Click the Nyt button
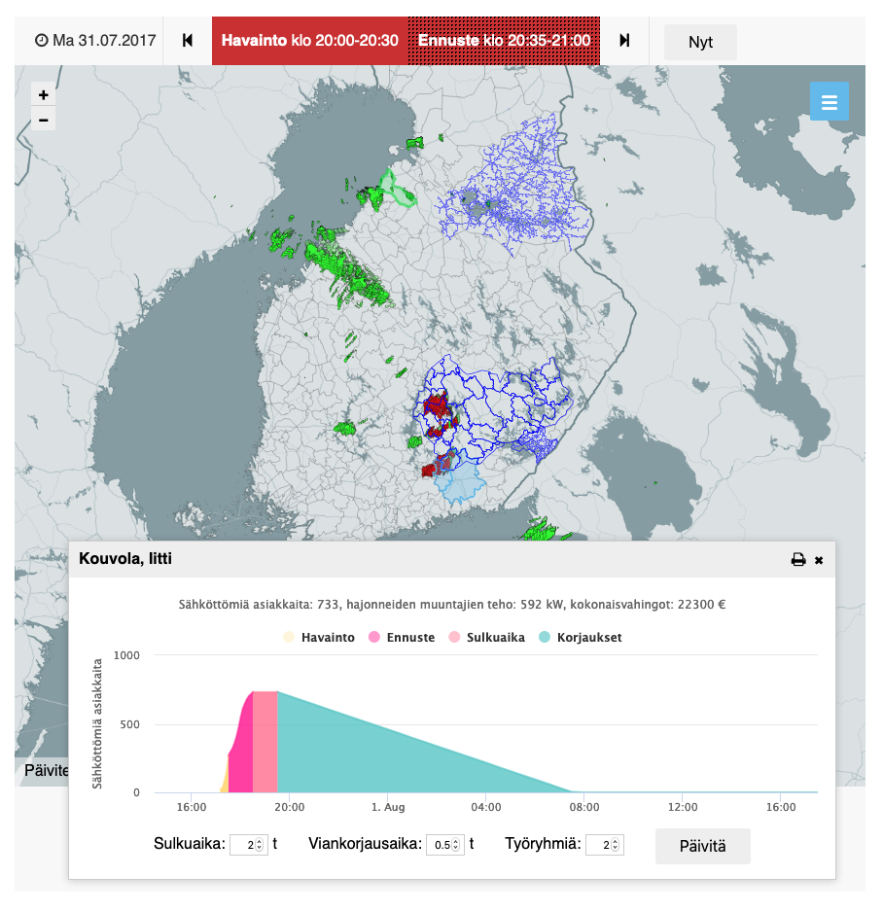The image size is (883, 911). [700, 42]
